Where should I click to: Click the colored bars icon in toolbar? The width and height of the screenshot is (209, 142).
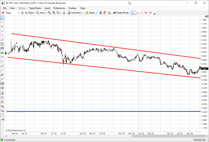[105, 13]
